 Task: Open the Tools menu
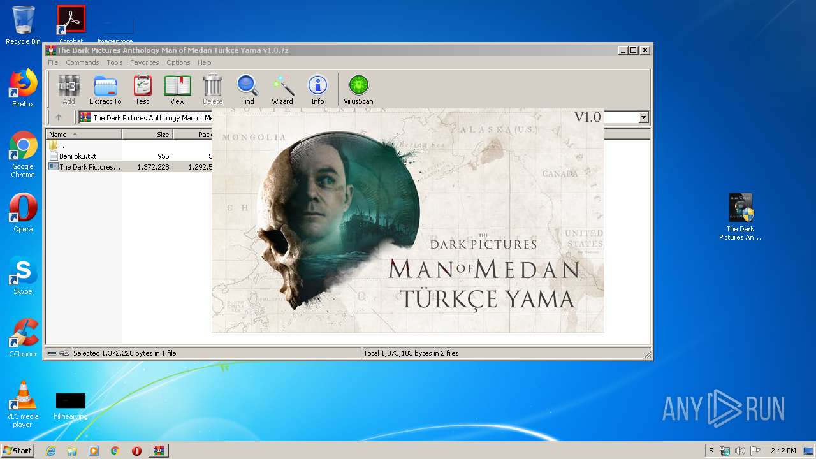[115, 62]
